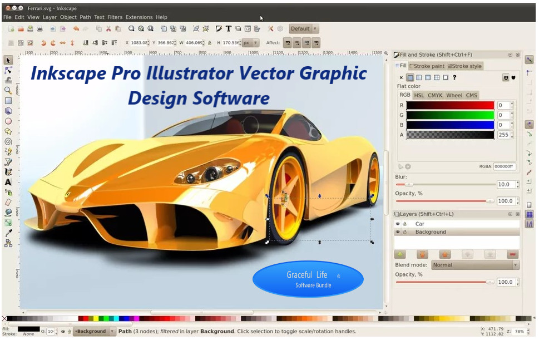Select the 3D Box tool

point(8,111)
